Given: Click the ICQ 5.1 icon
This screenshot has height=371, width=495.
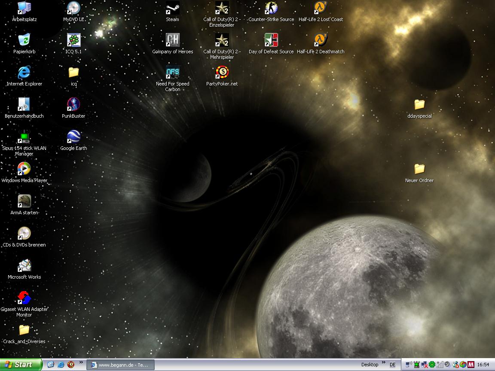Looking at the screenshot, I should coord(73,40).
